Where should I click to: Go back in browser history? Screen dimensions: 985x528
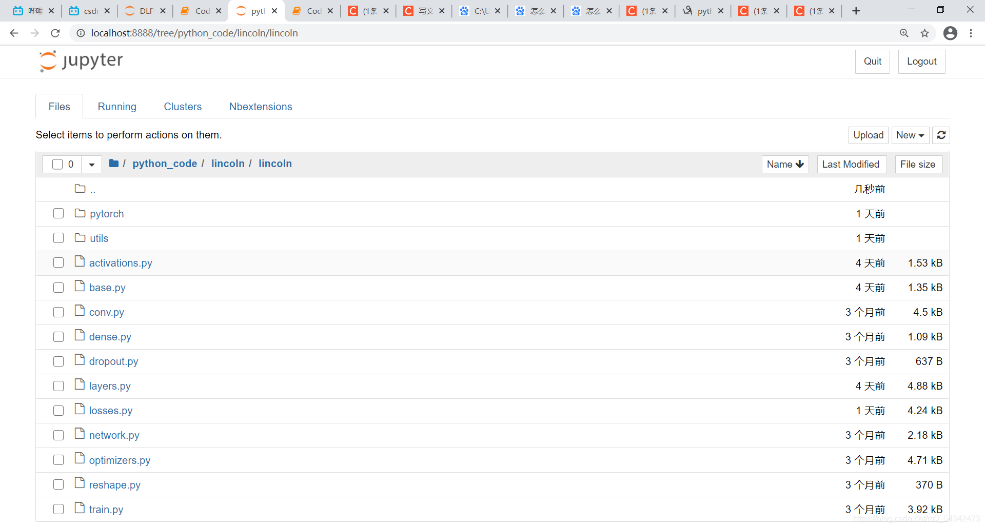tap(14, 33)
